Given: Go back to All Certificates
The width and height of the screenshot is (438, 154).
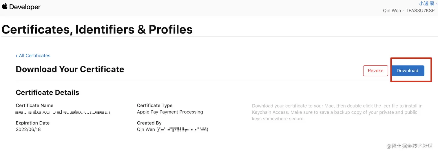Looking at the screenshot, I should click(34, 55).
